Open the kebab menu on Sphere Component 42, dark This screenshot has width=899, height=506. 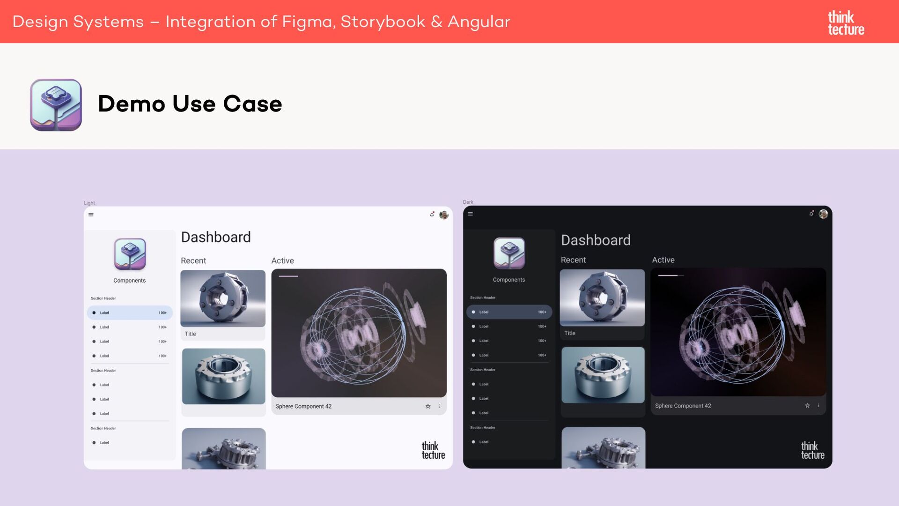[818, 405]
